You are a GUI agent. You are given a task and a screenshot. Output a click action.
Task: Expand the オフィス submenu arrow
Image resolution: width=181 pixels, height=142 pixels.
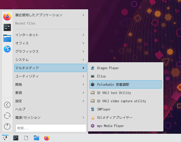[84, 43]
